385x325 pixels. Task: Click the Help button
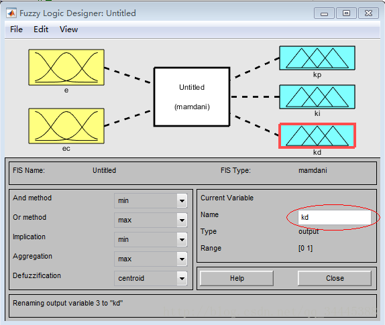[x=237, y=278]
